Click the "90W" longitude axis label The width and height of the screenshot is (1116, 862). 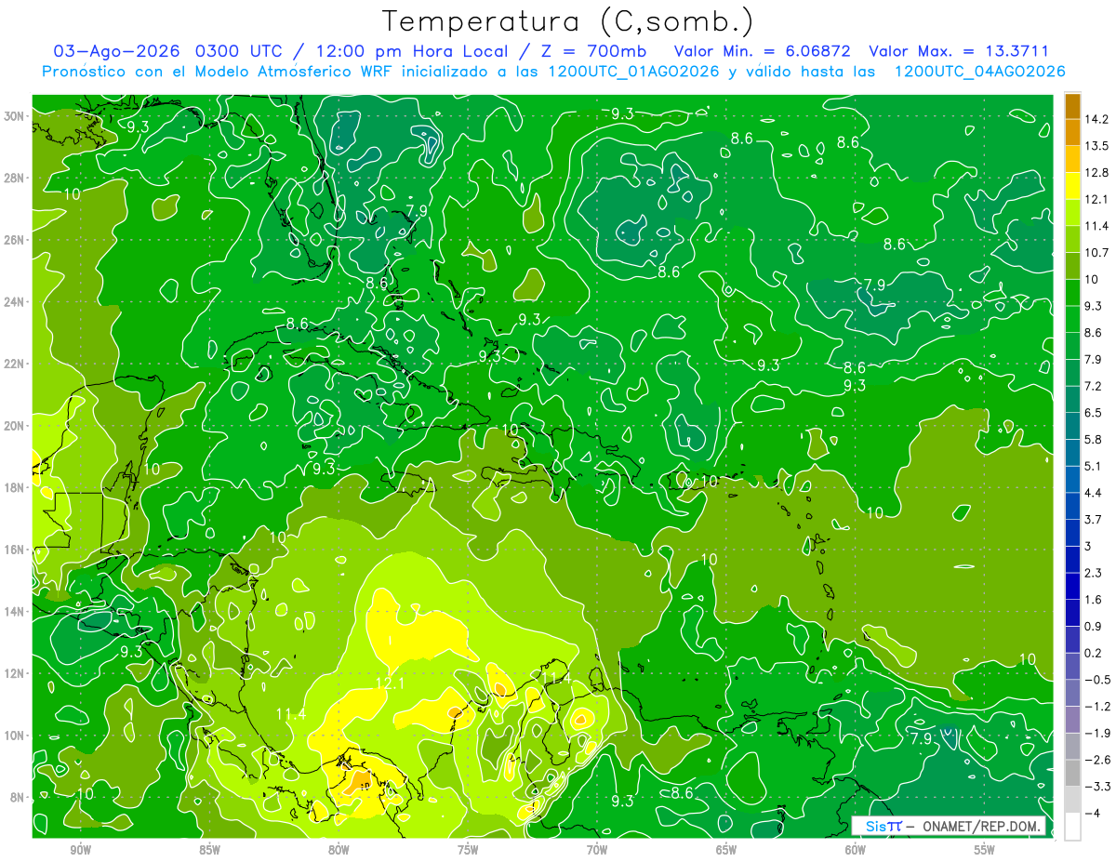point(80,850)
